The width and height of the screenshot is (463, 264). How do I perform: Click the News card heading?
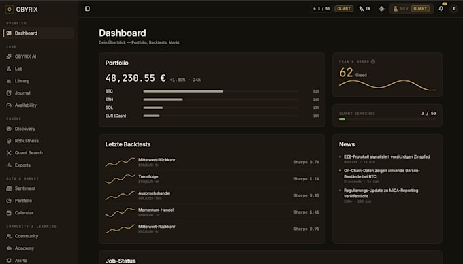click(x=347, y=144)
